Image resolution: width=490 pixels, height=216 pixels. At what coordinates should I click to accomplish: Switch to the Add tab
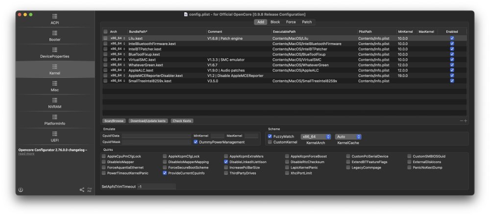click(x=261, y=22)
